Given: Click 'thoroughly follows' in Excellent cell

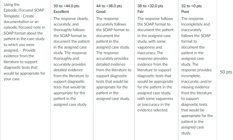Looking at the screenshot, I should click(x=69, y=30).
